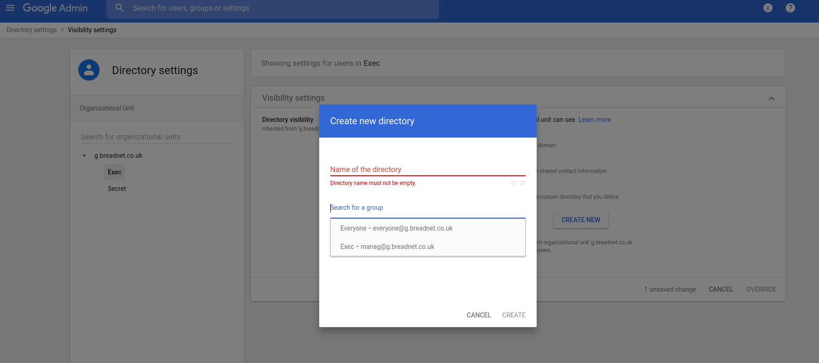Choose Everyone group from suggestions
Image resolution: width=819 pixels, height=363 pixels.
coord(396,228)
